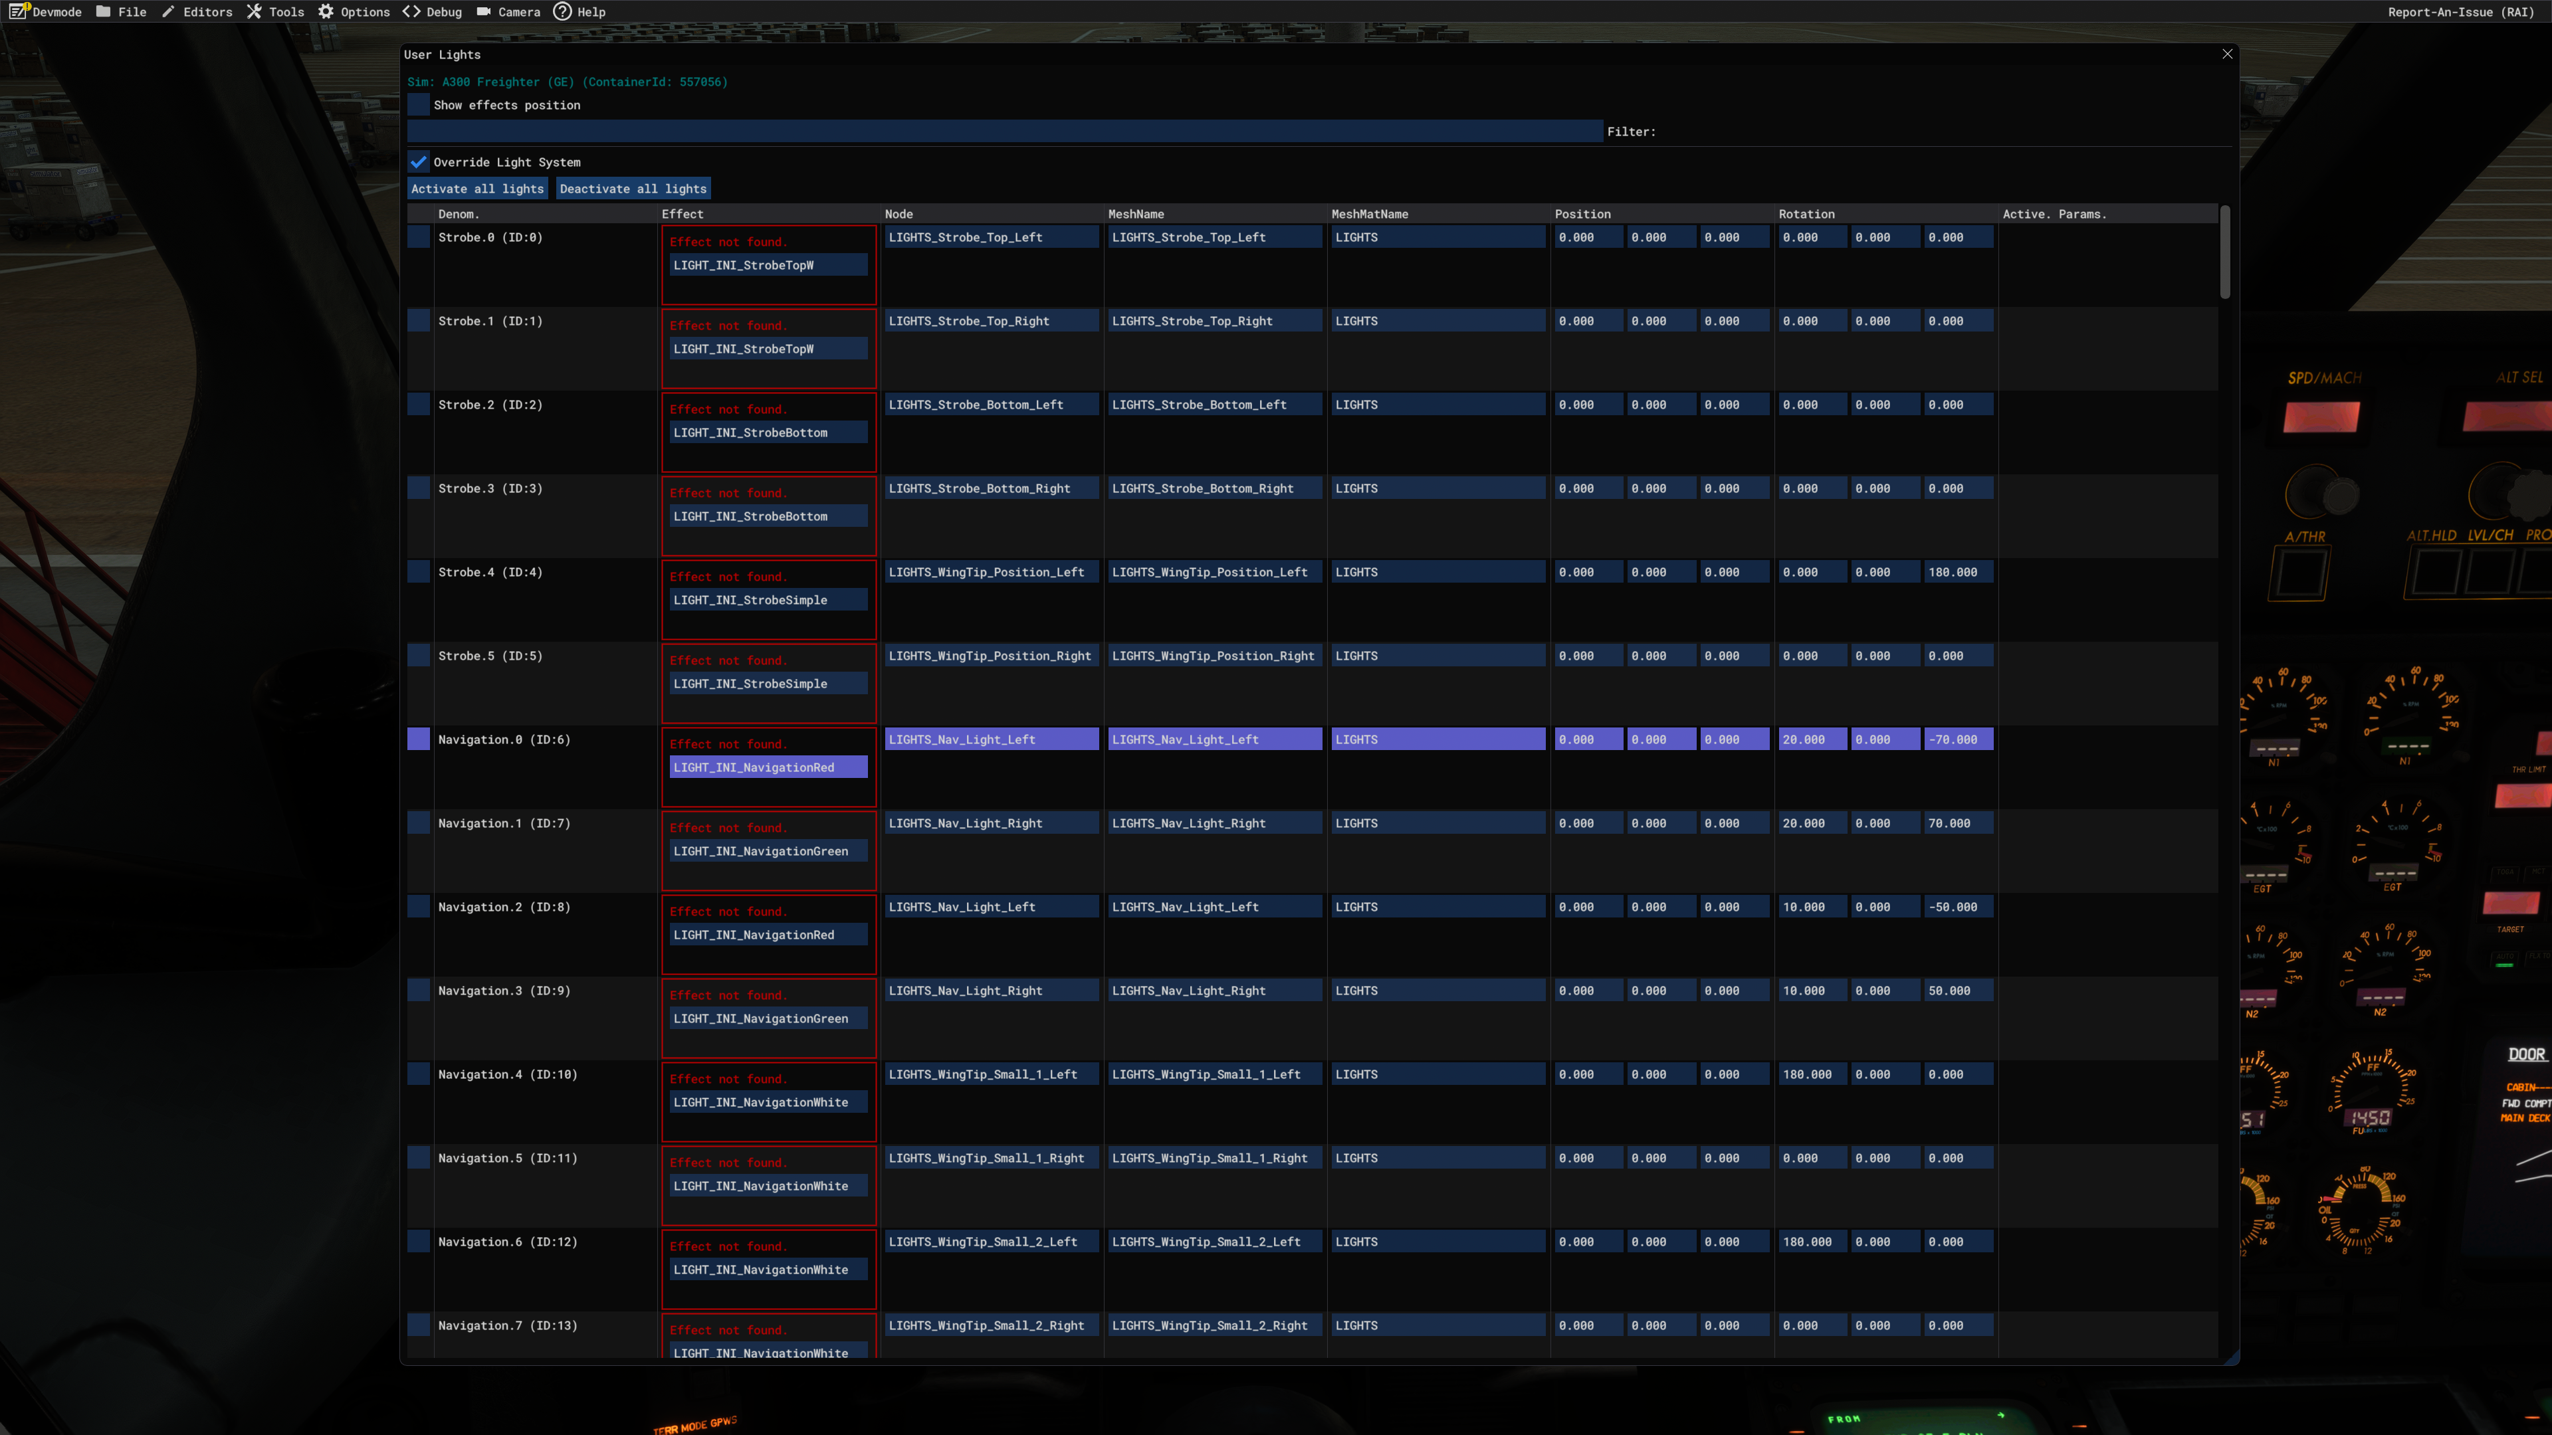2552x1435 pixels.
Task: Click the Editors pencil icon
Action: [168, 12]
